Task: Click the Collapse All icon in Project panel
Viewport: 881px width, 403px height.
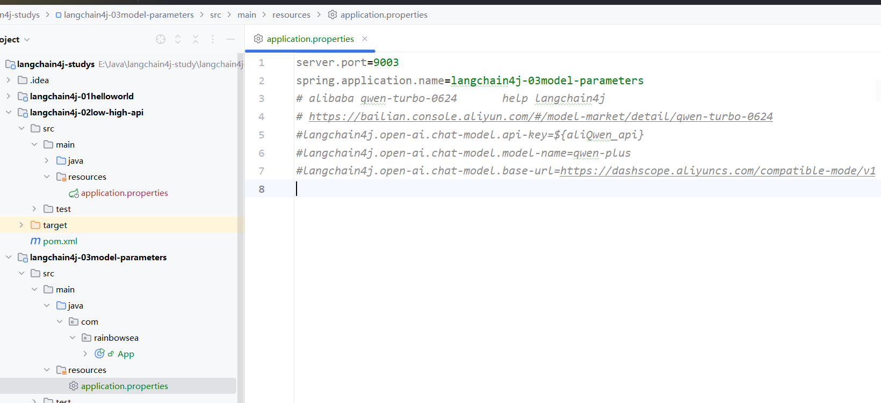Action: (x=196, y=39)
